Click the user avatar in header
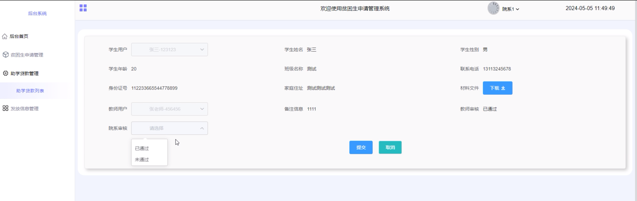 click(x=493, y=8)
